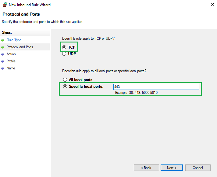This screenshot has width=217, height=177.
Task: Select the Protocol and Ports step
Action: 20,47
